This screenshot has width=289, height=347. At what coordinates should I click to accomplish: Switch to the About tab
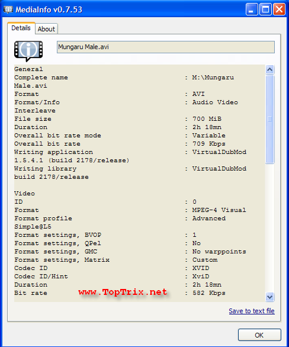[x=46, y=29]
